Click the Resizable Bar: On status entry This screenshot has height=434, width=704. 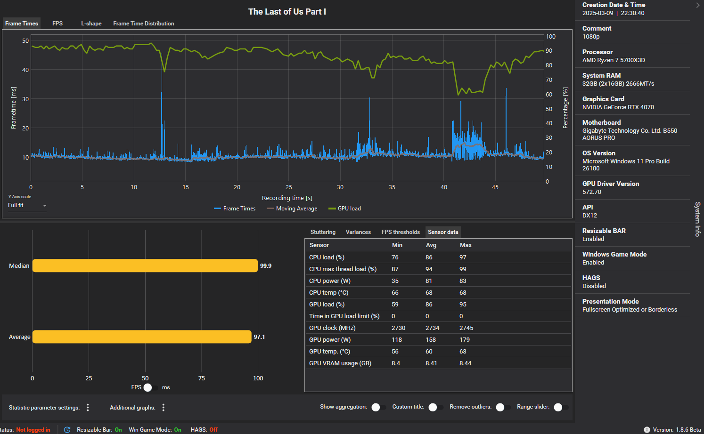tap(99, 430)
